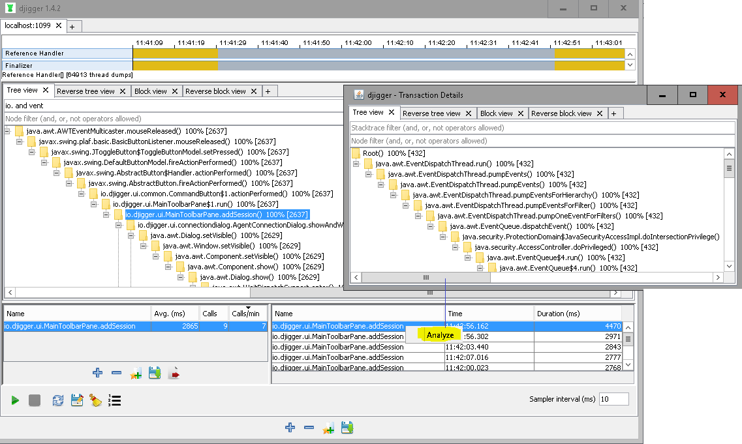Click the minus icon at the window bottom
The width and height of the screenshot is (742, 444).
pos(309,428)
